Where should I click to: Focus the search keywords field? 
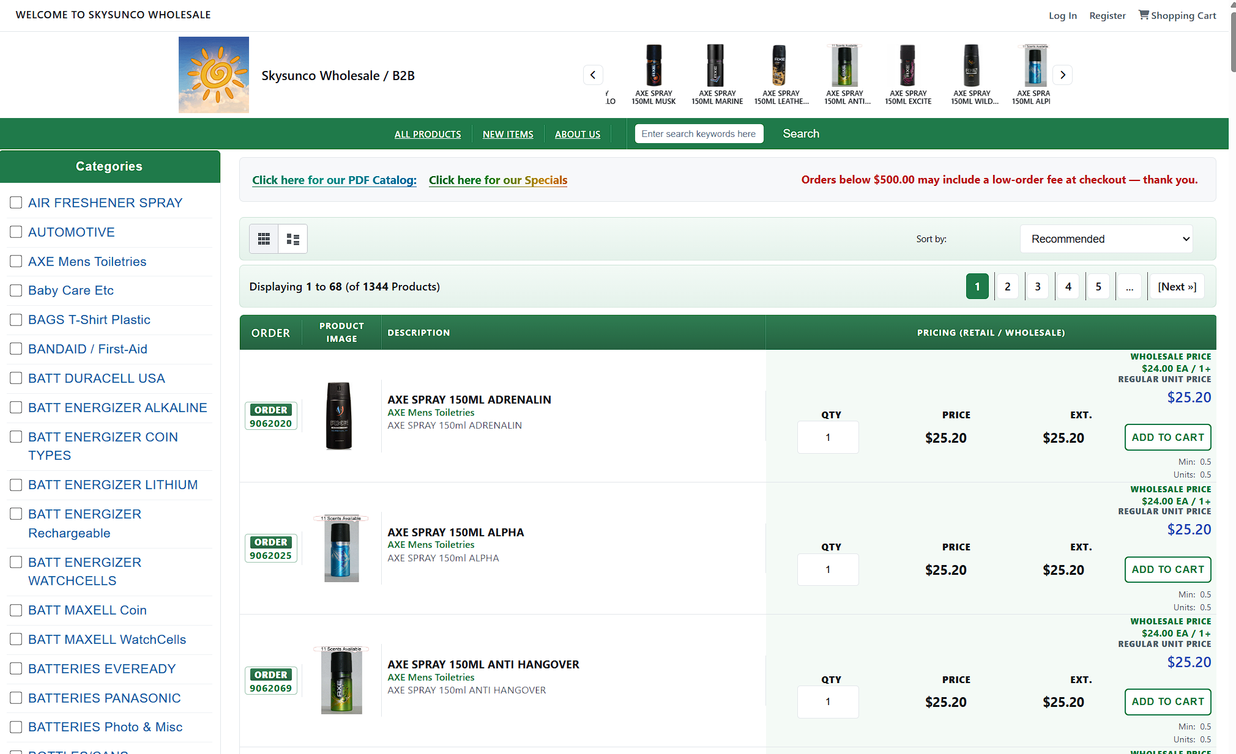click(699, 134)
